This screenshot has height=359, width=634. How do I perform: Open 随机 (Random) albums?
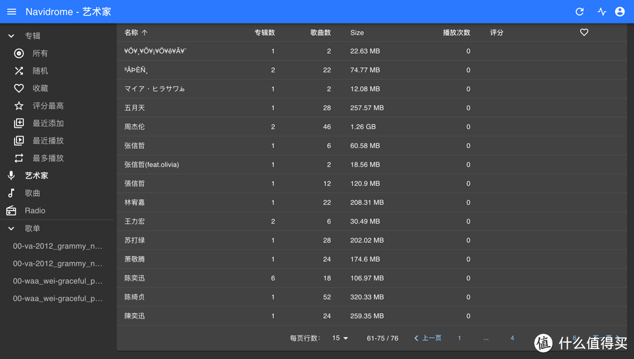tap(40, 71)
